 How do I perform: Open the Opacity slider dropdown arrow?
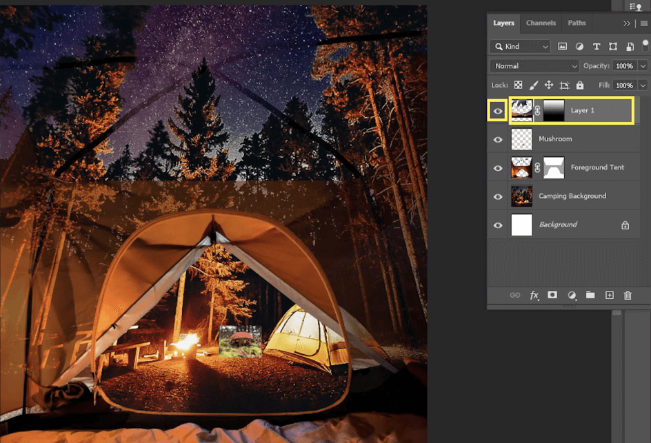(x=643, y=66)
